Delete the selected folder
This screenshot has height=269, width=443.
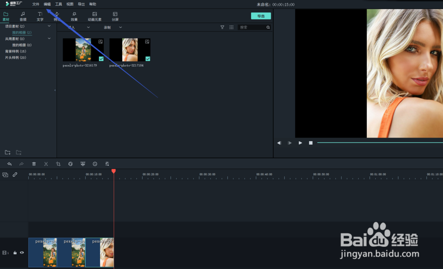(19, 153)
